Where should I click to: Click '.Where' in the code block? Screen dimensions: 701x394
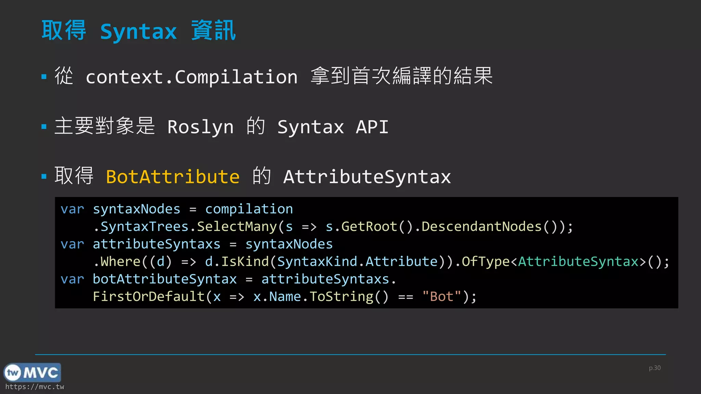(x=117, y=262)
